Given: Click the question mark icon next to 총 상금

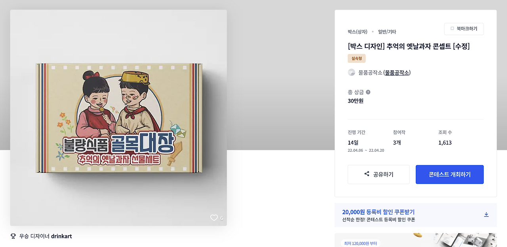Looking at the screenshot, I should [x=368, y=92].
